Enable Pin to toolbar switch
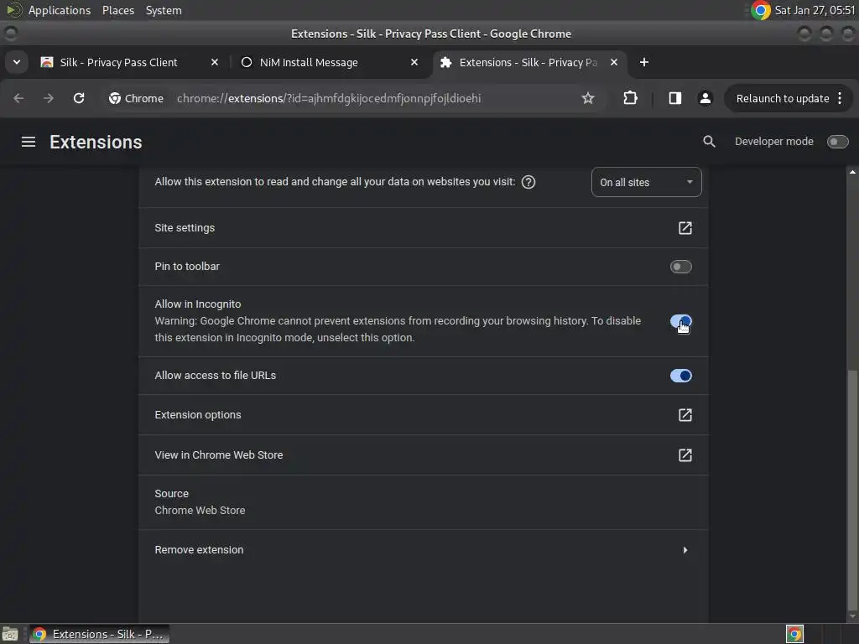Screen dimensions: 859x644 click(x=680, y=267)
